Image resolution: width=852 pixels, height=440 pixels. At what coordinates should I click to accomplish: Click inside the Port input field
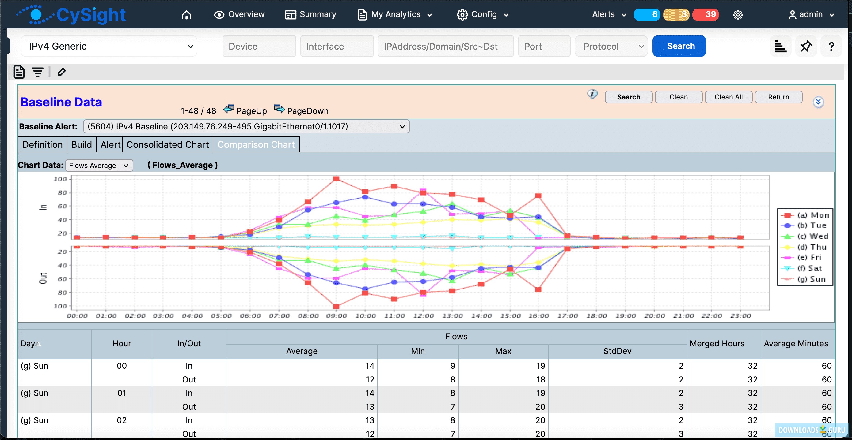[x=544, y=46]
